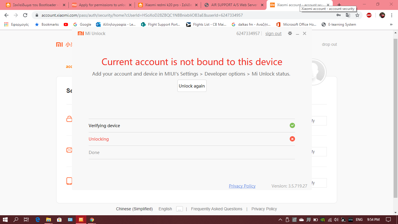The height and width of the screenshot is (224, 398).
Task: Click the Unlock again button
Action: [x=192, y=86]
